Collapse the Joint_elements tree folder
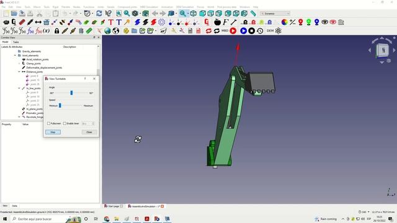Screen dimensions: 397x223 pos(15,55)
